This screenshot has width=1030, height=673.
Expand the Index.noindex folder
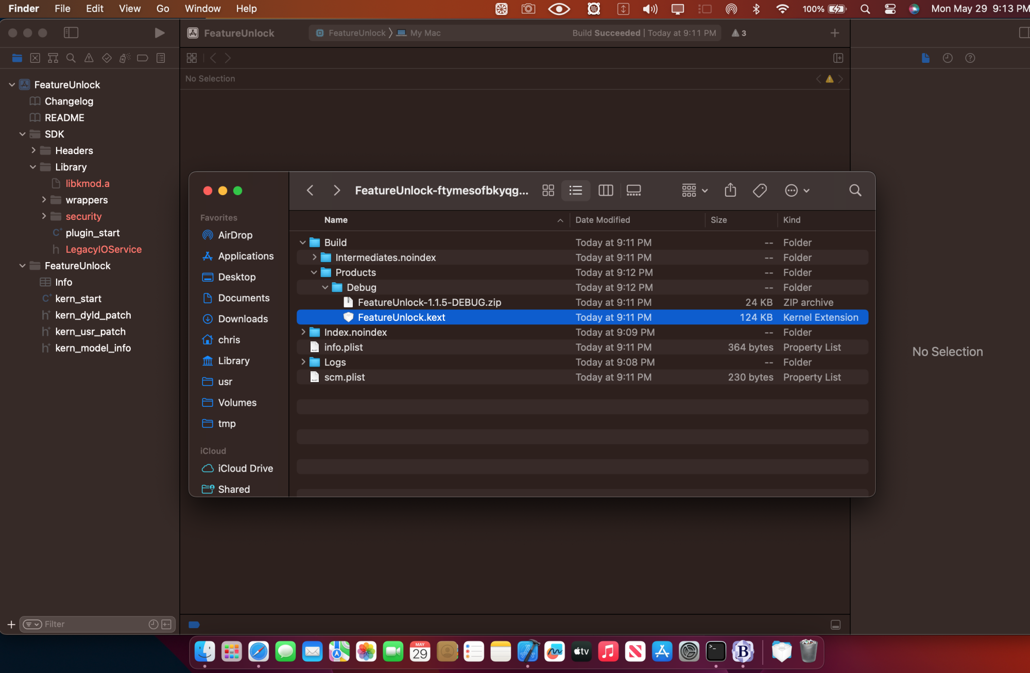(x=303, y=332)
